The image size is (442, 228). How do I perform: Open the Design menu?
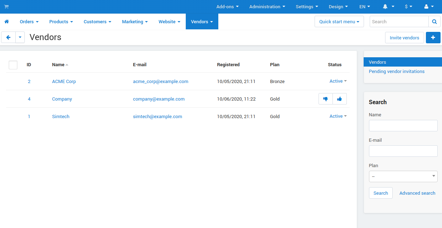pos(338,6)
